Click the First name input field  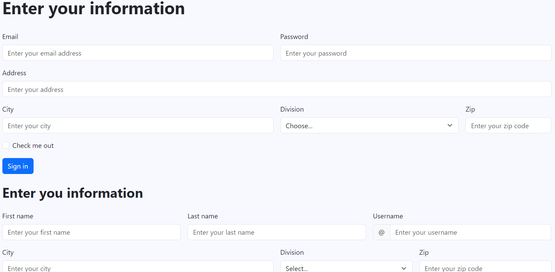coord(91,232)
